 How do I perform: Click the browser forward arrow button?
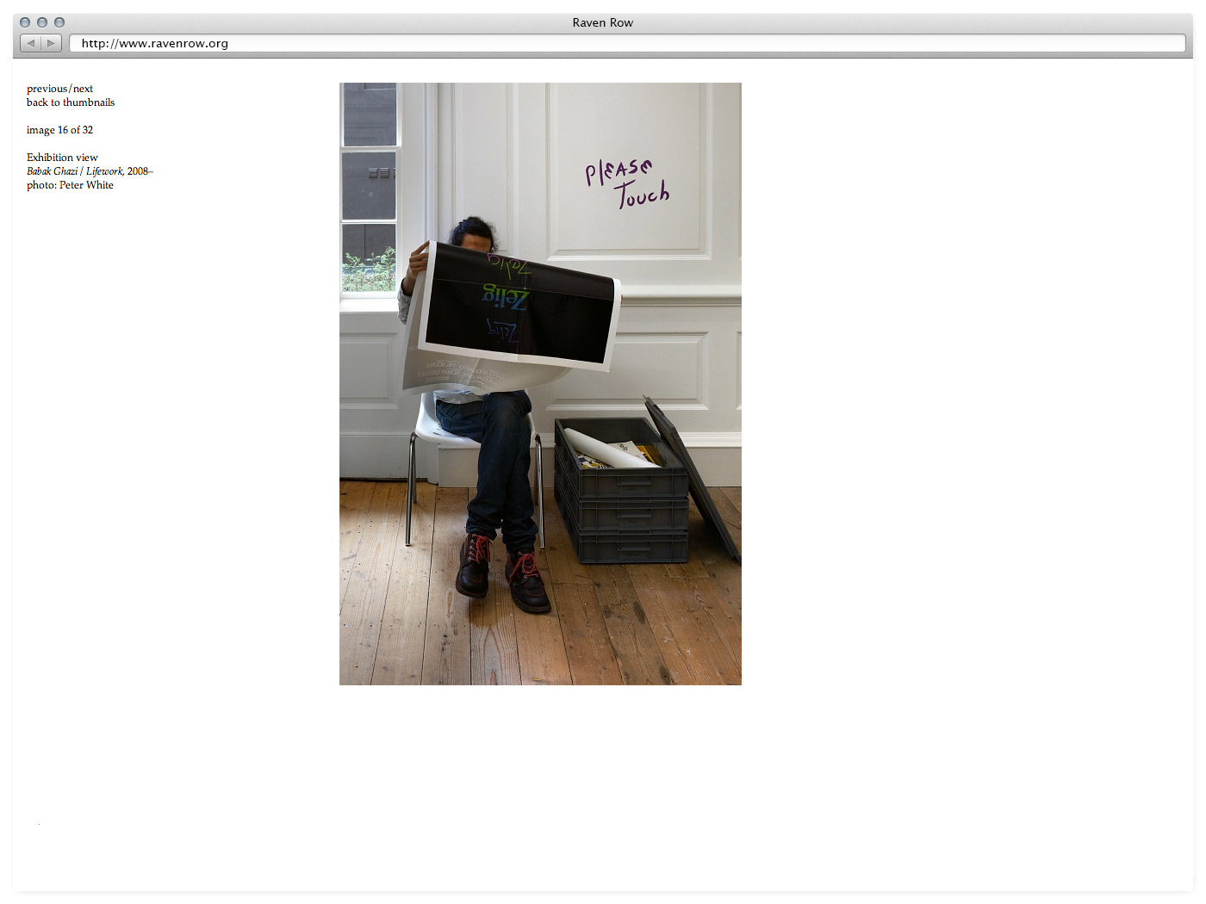coord(51,43)
